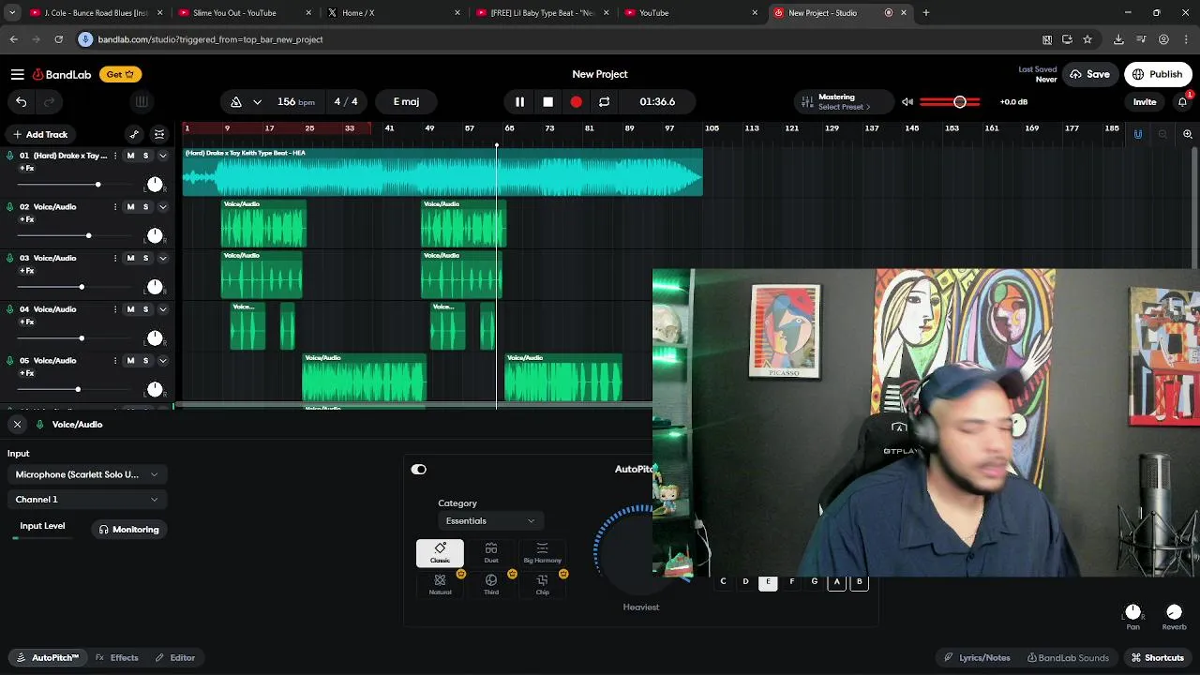Viewport: 1200px width, 675px height.
Task: Select the Duet AutoPitch preset
Action: [491, 553]
